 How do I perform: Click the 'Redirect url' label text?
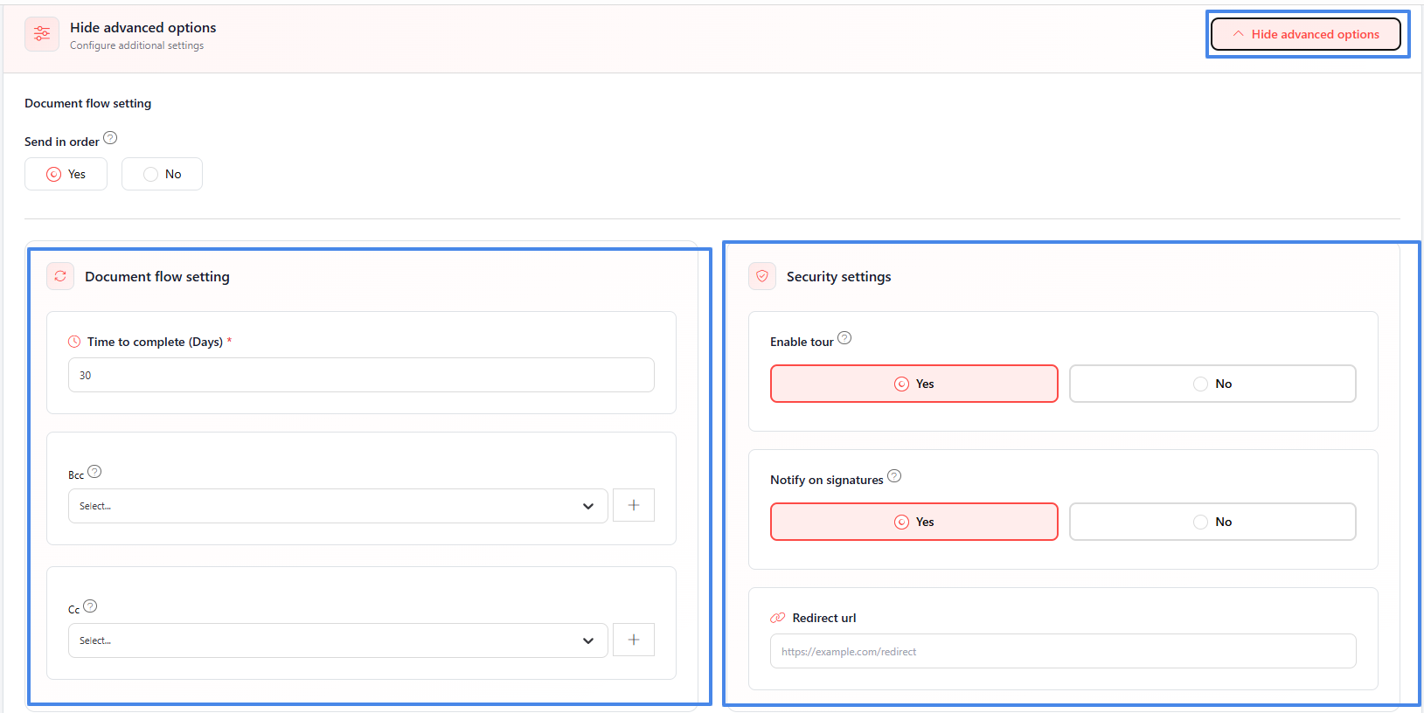(x=824, y=618)
